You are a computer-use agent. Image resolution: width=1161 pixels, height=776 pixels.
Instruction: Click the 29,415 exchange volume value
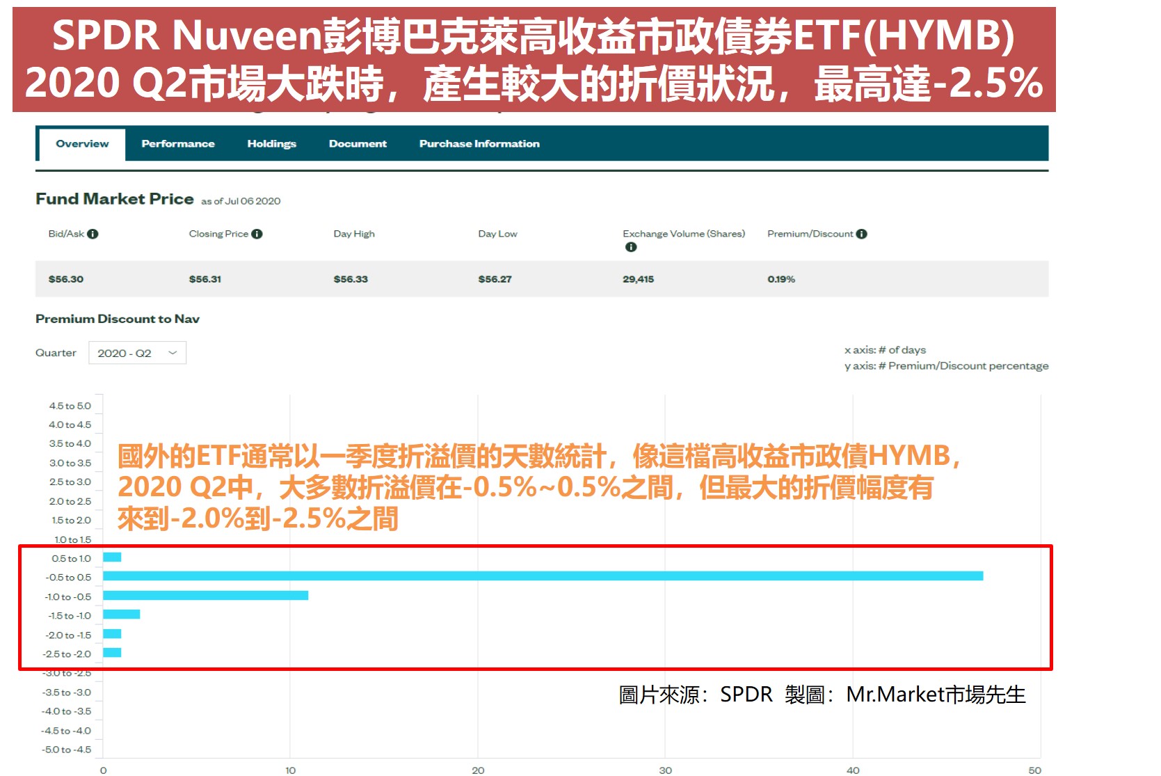click(x=639, y=279)
